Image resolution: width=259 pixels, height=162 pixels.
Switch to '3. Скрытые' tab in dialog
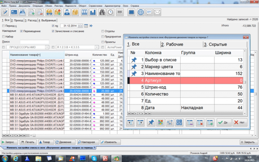pos(215,44)
